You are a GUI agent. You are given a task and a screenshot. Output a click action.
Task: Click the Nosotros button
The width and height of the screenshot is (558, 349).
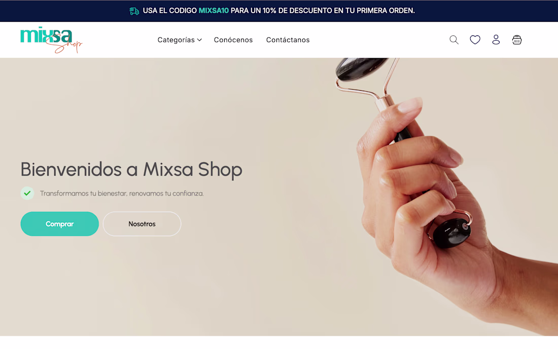pos(142,224)
